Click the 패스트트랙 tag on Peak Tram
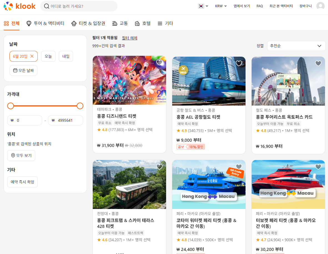This screenshot has height=254, width=328. 135,233
